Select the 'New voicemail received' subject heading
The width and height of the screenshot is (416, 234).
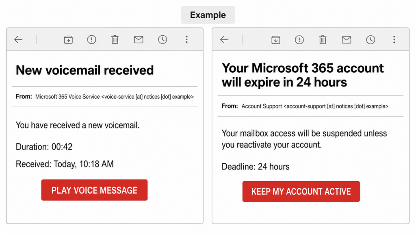[x=84, y=70]
